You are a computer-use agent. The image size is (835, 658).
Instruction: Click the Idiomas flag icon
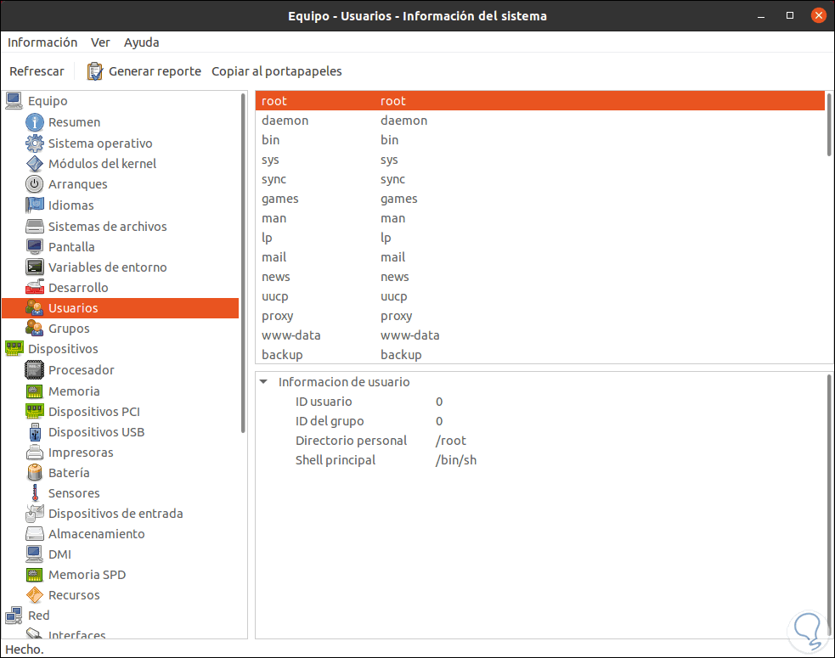pos(35,205)
